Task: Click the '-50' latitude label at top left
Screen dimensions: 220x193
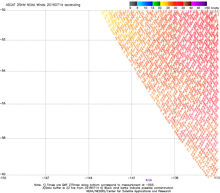Action: [x=3, y=10]
